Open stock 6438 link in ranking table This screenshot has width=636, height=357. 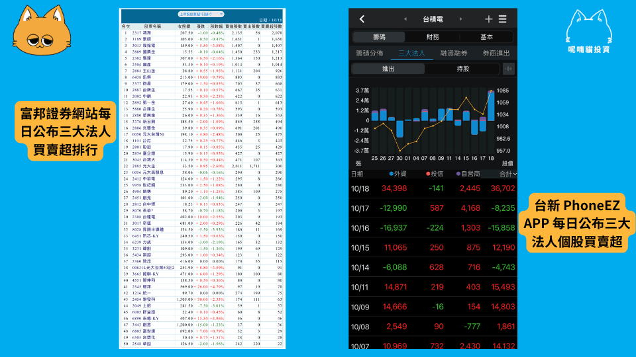(142, 77)
